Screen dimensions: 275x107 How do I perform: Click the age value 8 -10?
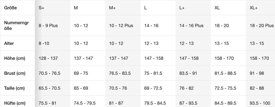(44, 43)
